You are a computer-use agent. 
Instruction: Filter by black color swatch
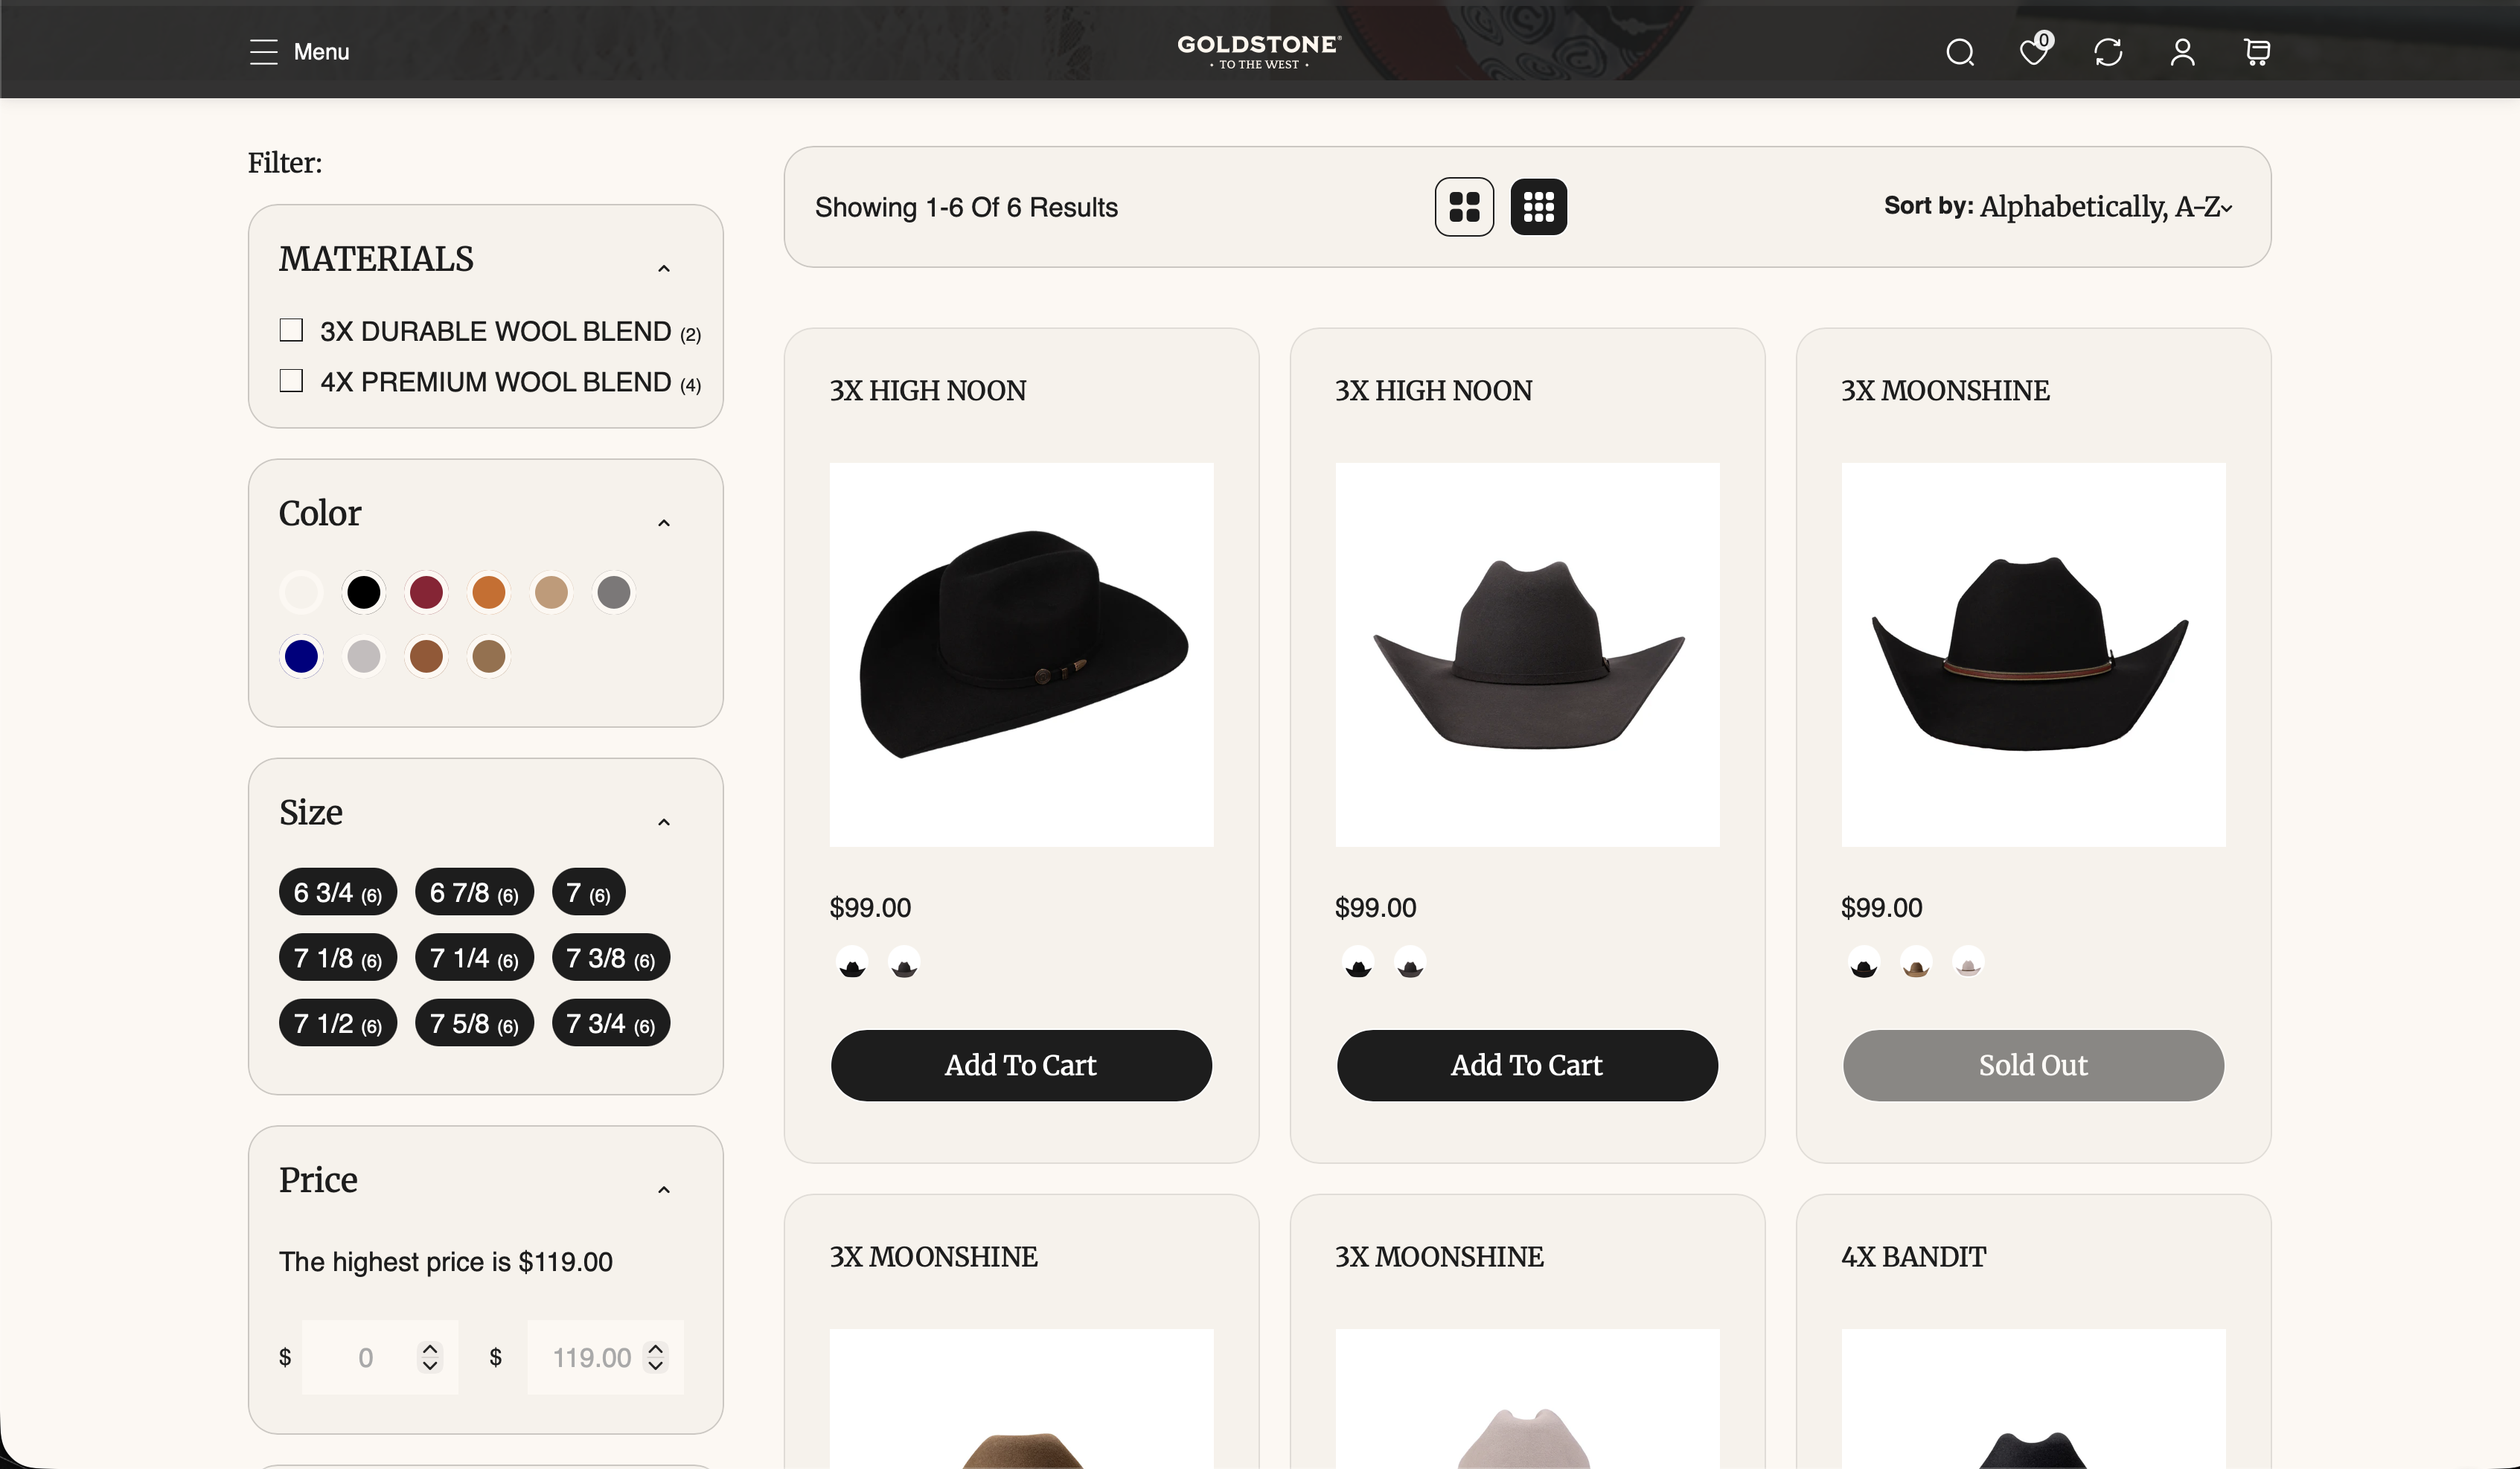[364, 592]
